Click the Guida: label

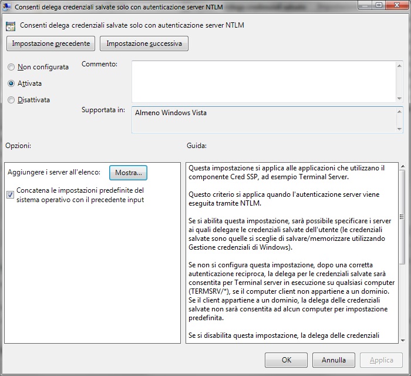pyautogui.click(x=197, y=146)
